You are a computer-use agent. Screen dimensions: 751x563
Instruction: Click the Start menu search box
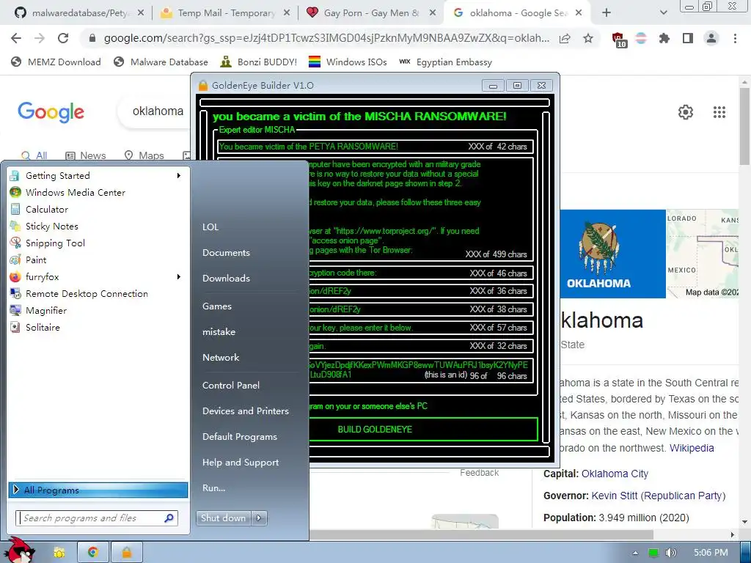(97, 518)
